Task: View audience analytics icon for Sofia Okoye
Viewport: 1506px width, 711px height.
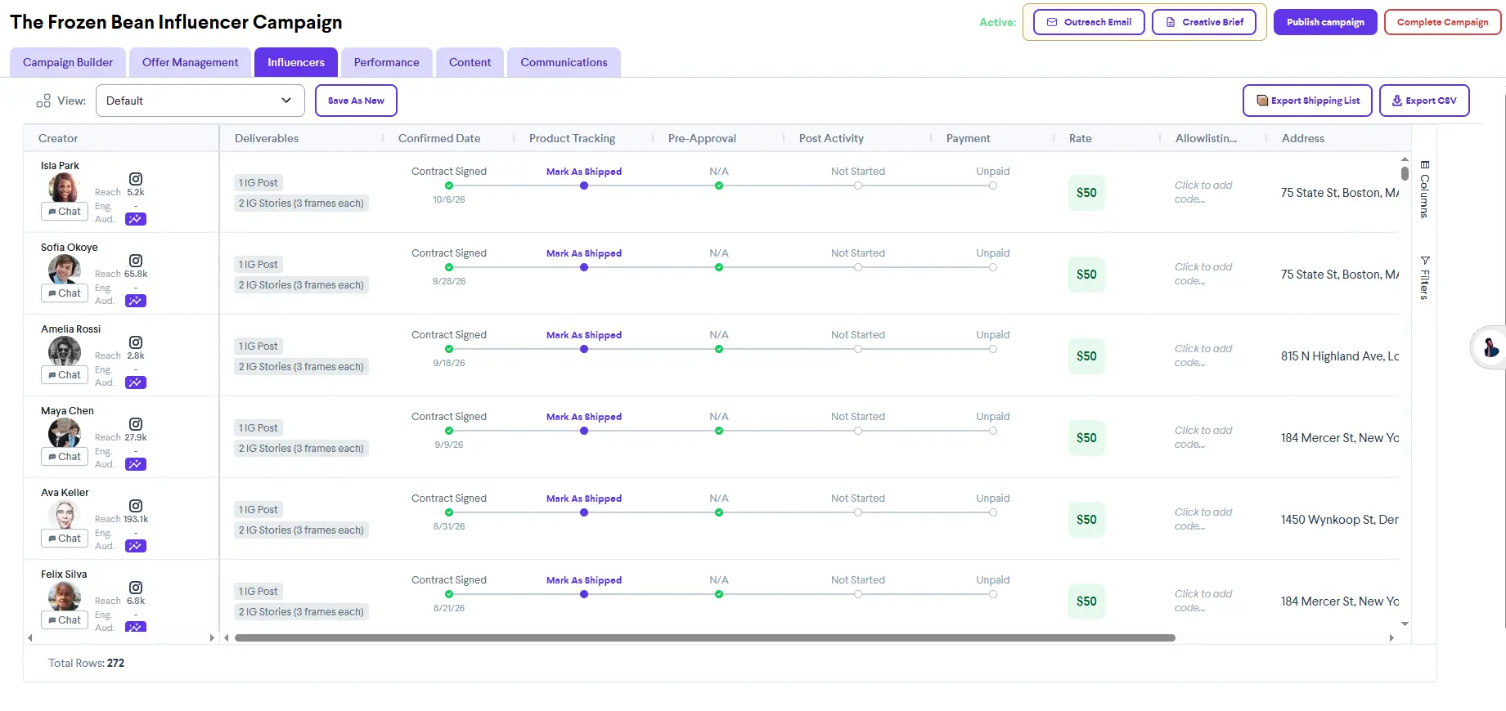Action: [136, 301]
